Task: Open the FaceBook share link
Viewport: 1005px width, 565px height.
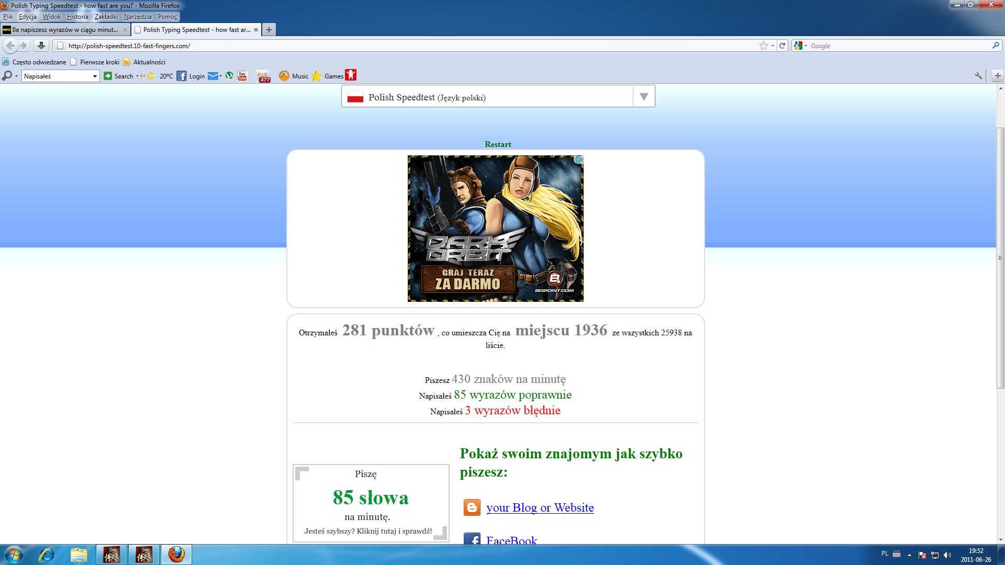Action: [511, 539]
